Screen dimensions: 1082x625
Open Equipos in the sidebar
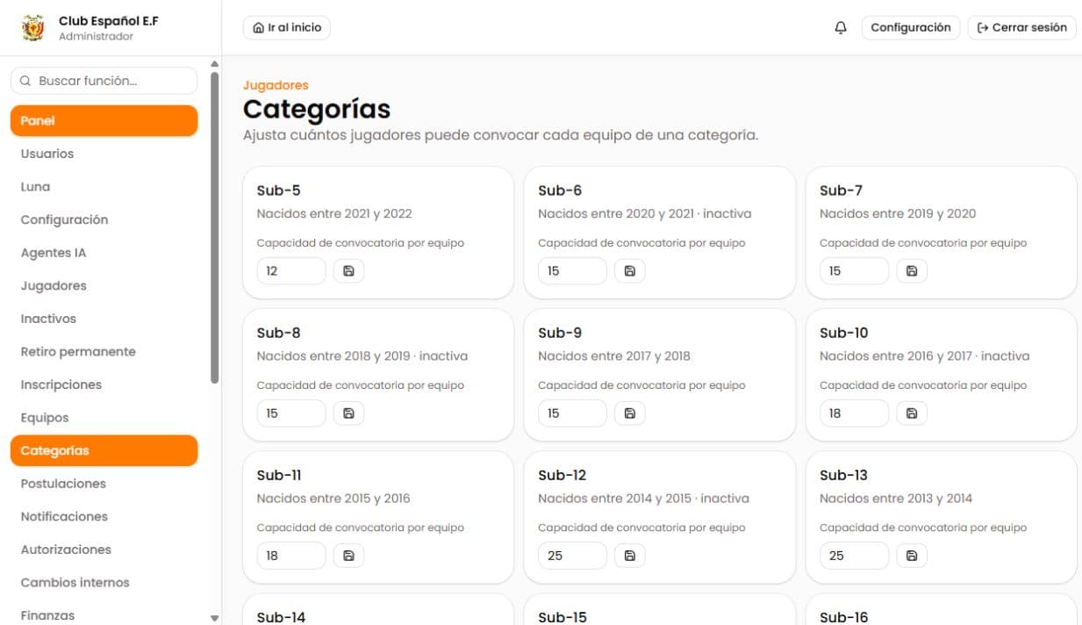pos(104,418)
